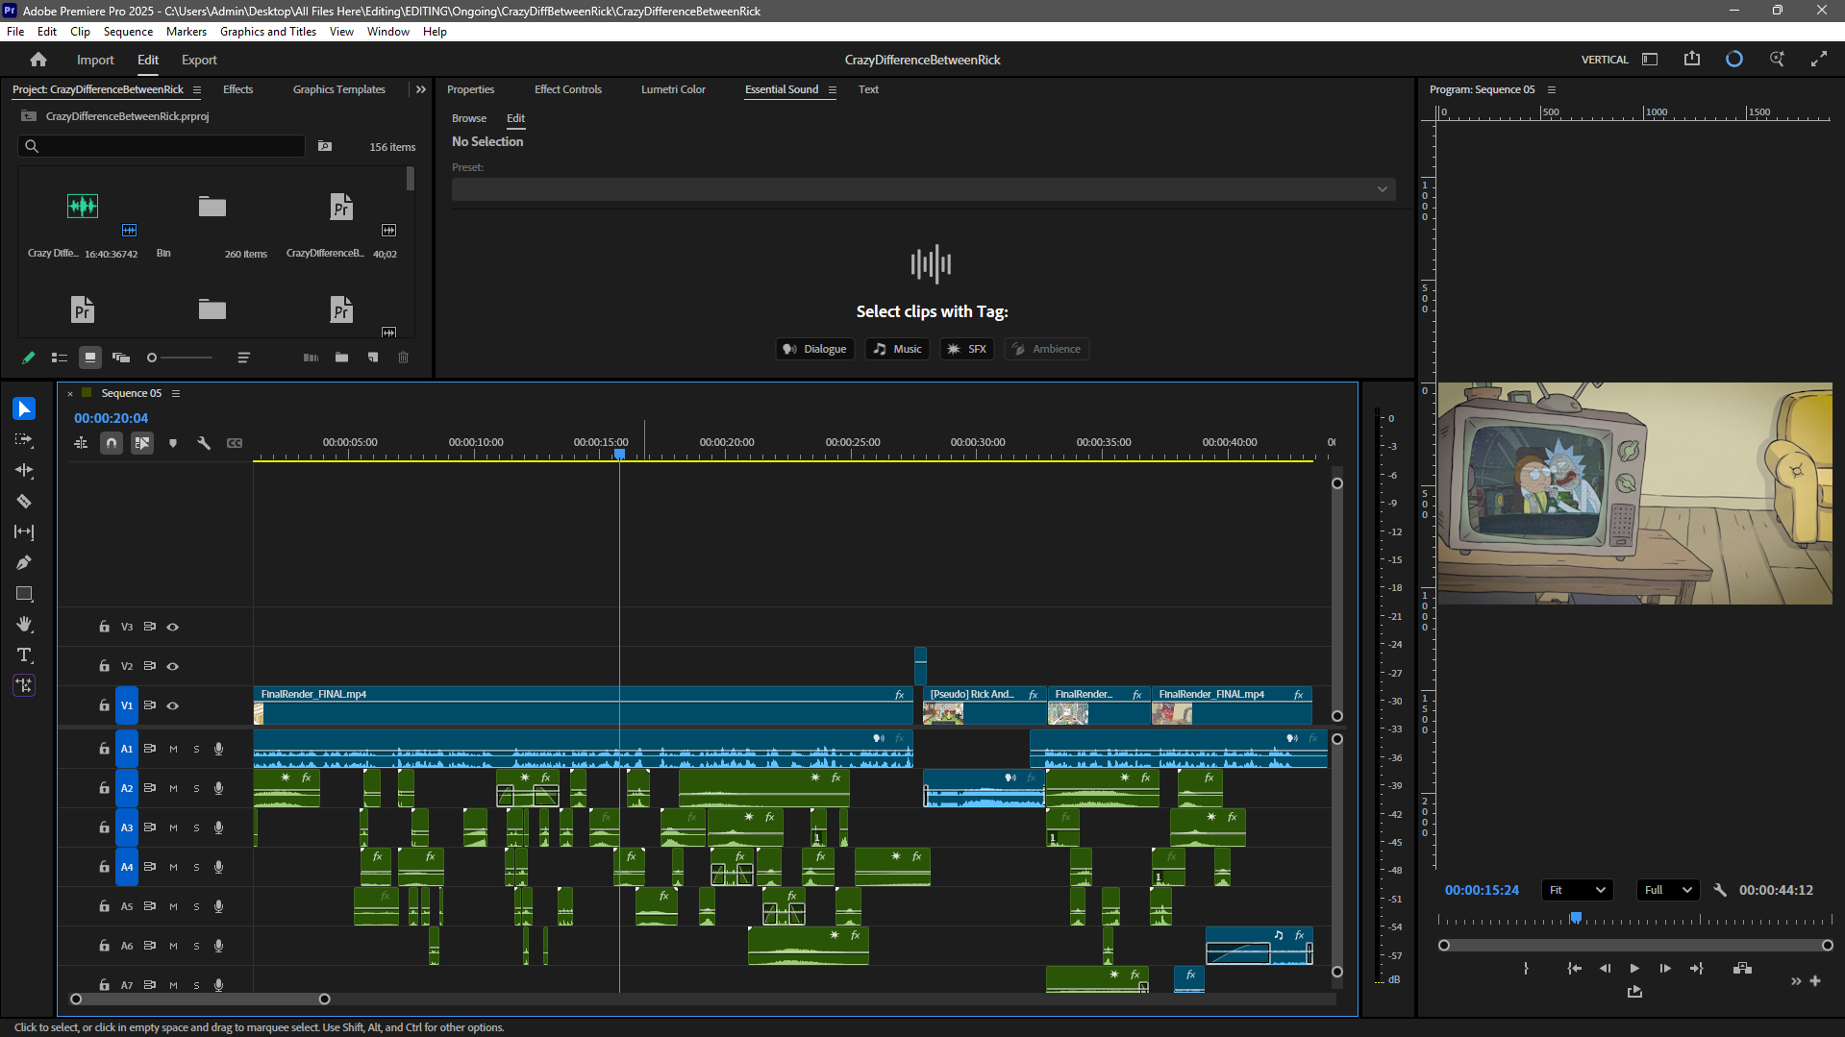This screenshot has height=1037, width=1845.
Task: Mute audio track A2
Action: click(x=173, y=788)
